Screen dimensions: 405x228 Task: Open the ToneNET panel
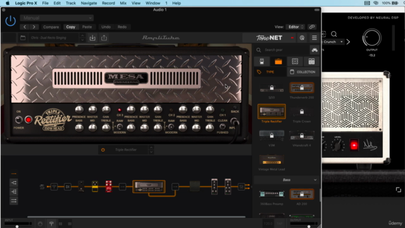pos(269,38)
